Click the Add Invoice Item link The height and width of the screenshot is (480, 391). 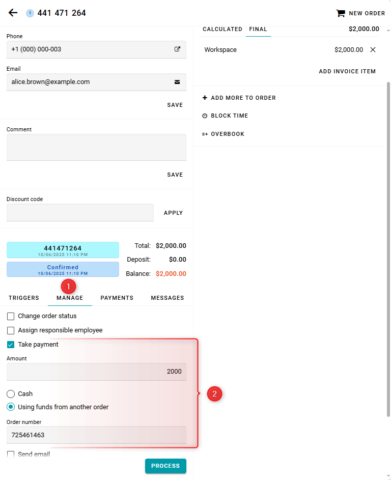[x=347, y=72]
